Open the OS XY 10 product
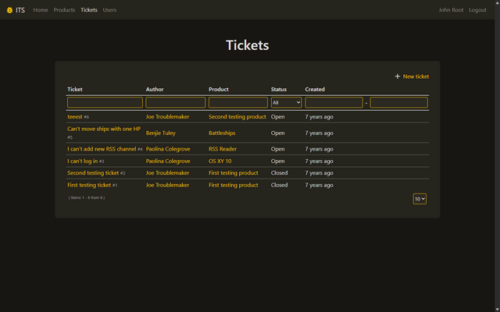The image size is (500, 312). click(220, 161)
